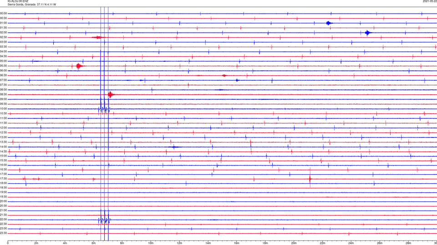This screenshot has height=245, width=437.
Task: Click the 16m tick label on the time axis
Action: [x=237, y=243]
